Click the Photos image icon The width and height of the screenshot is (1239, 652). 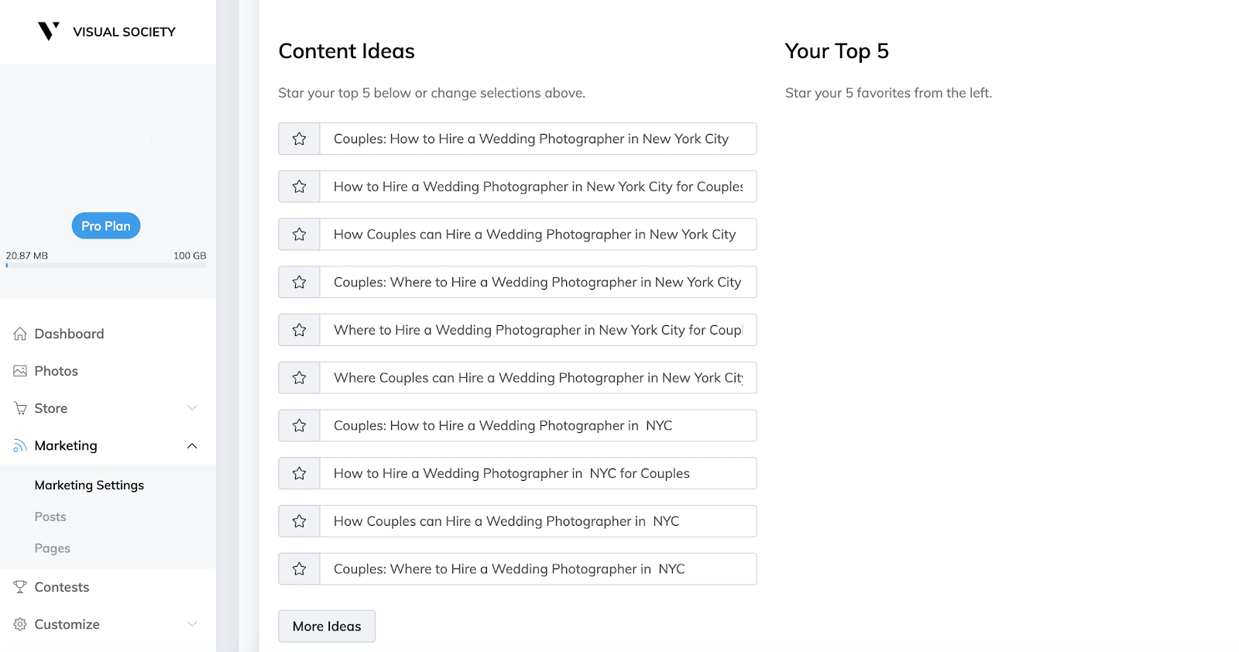pyautogui.click(x=20, y=371)
